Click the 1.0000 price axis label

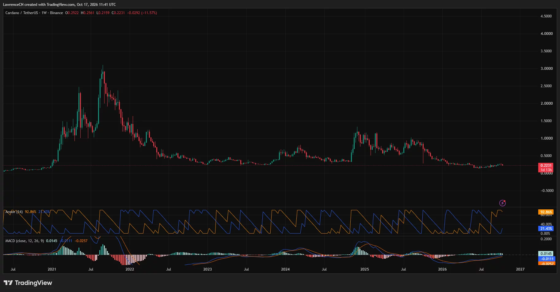point(547,138)
